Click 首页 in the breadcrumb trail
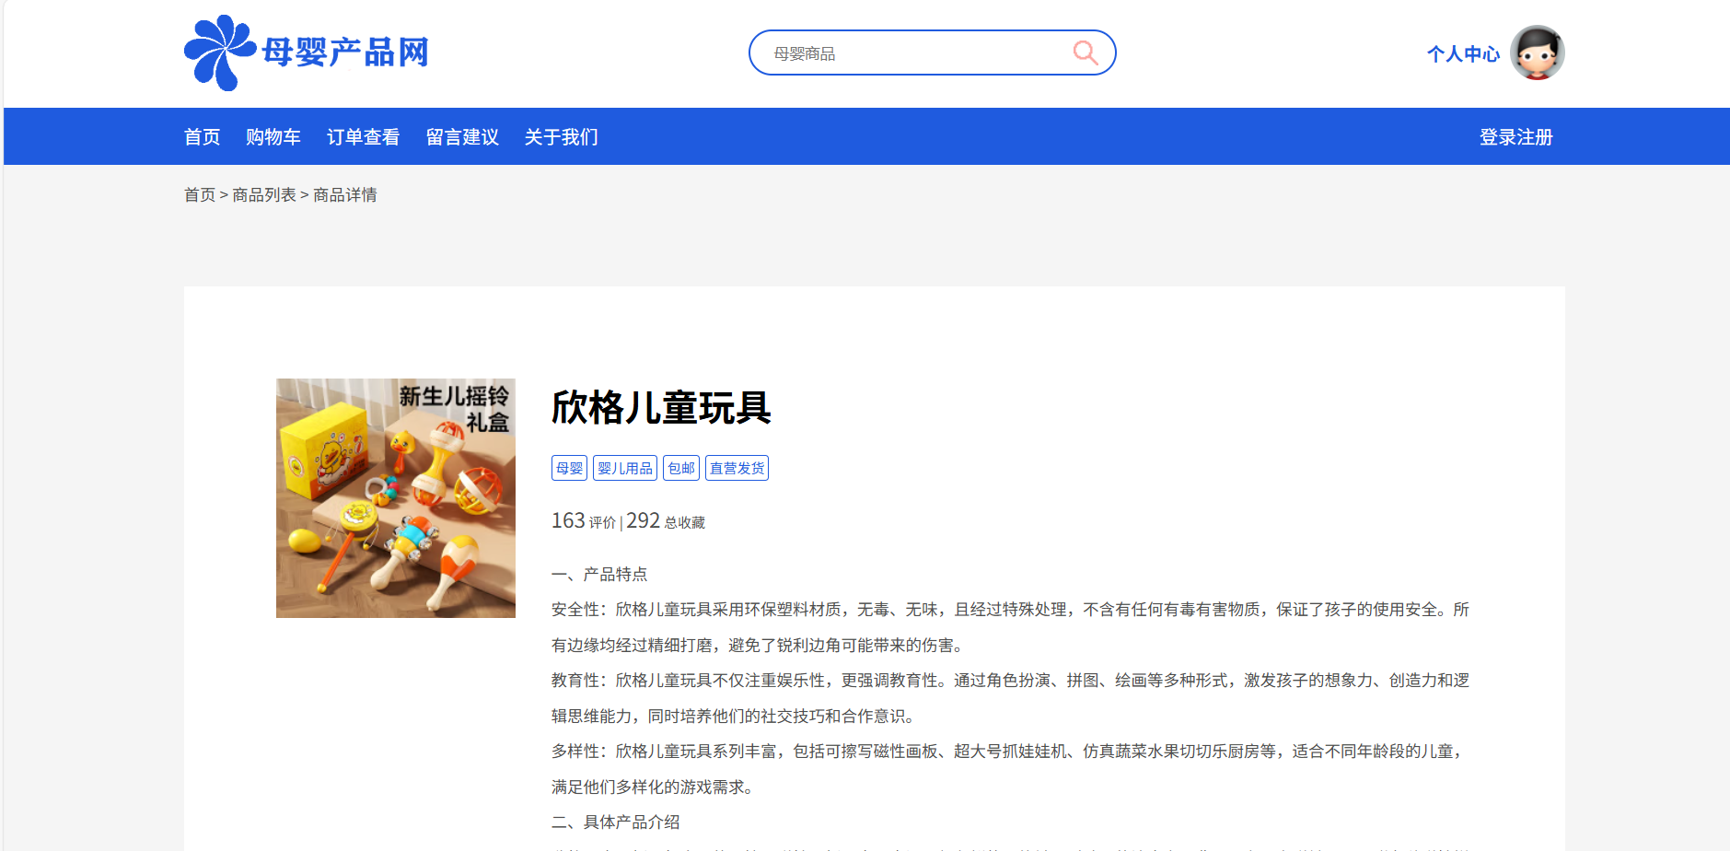The height and width of the screenshot is (851, 1730). click(199, 195)
